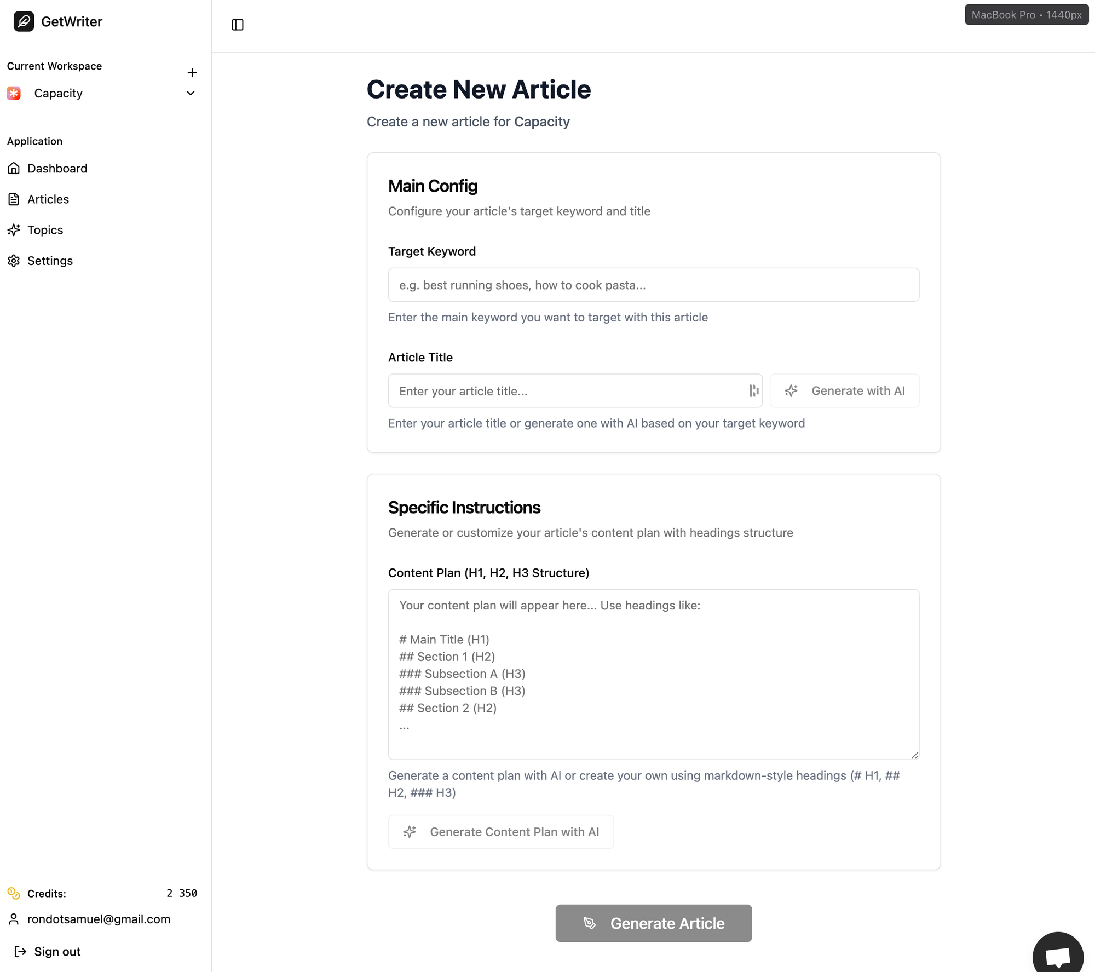Click inside the Target Keyword input
The width and height of the screenshot is (1095, 972).
653,285
